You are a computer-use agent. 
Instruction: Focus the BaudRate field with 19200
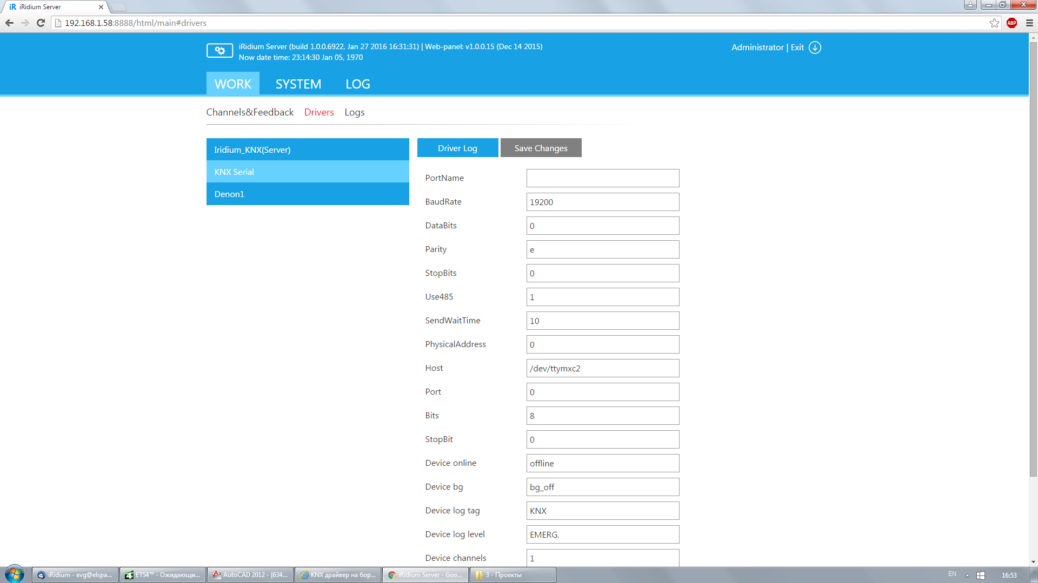(603, 202)
